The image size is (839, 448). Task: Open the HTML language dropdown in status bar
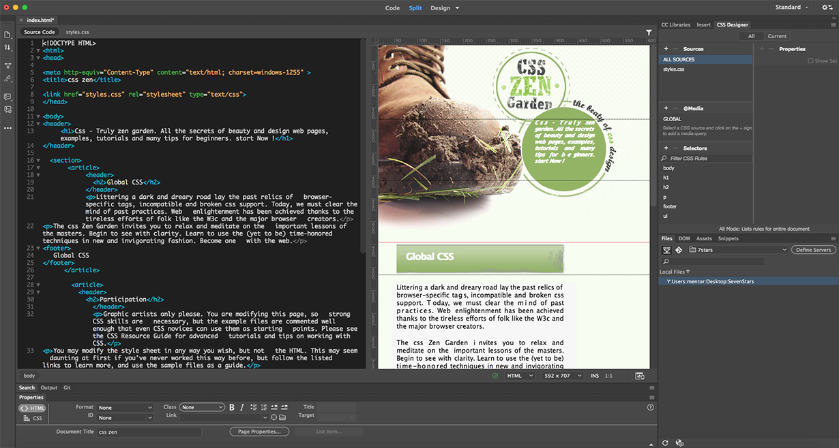point(519,376)
